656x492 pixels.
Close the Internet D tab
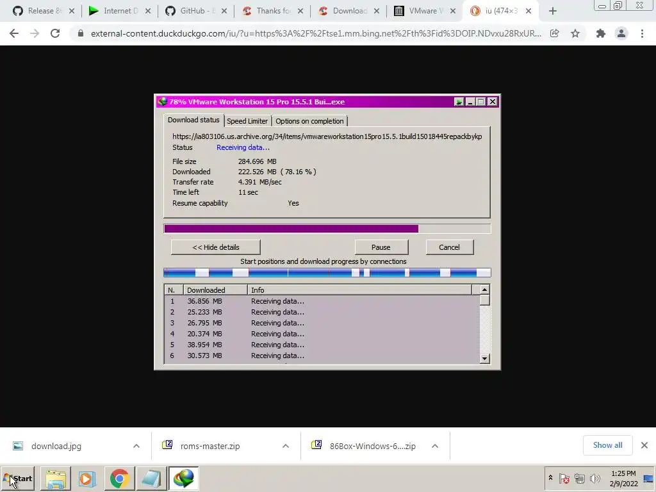pyautogui.click(x=148, y=12)
